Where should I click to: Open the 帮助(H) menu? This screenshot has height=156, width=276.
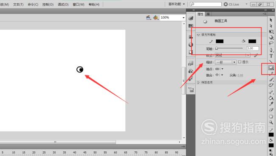[x=94, y=4]
